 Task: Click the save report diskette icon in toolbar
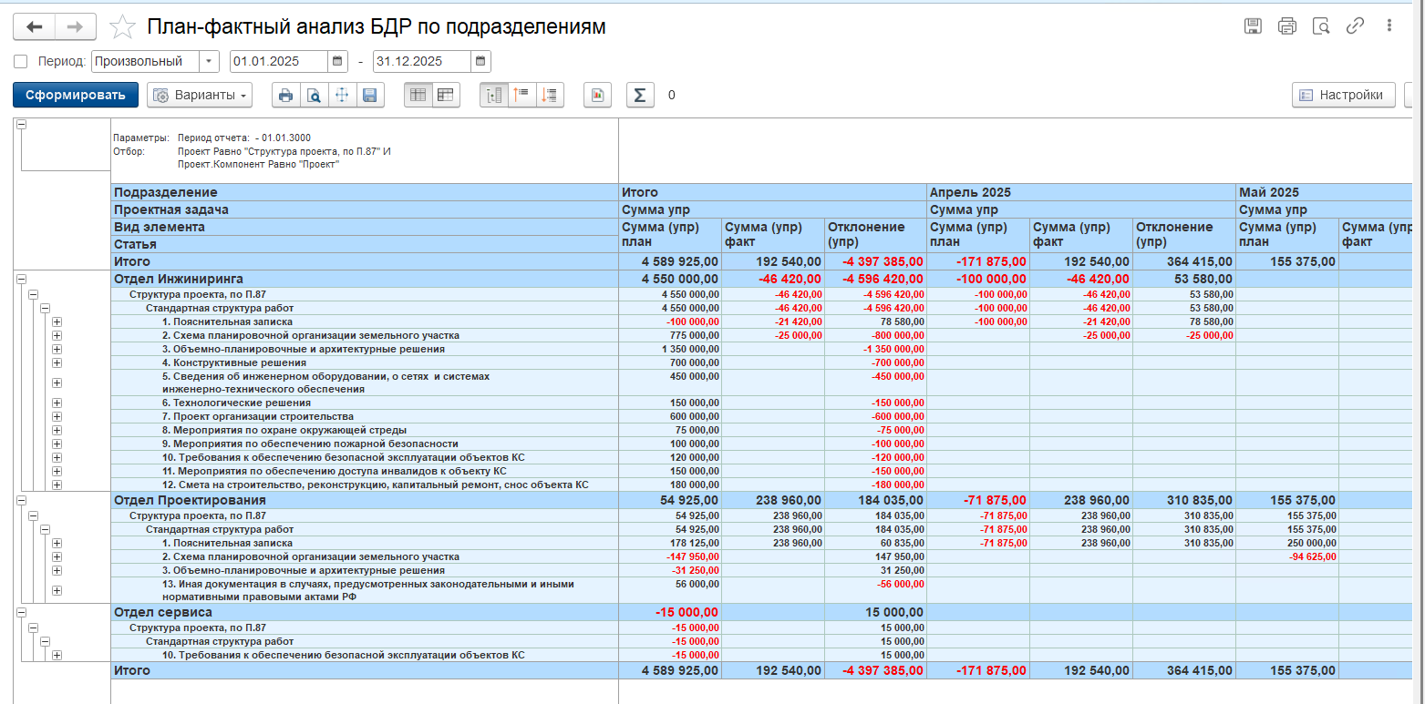coord(369,95)
